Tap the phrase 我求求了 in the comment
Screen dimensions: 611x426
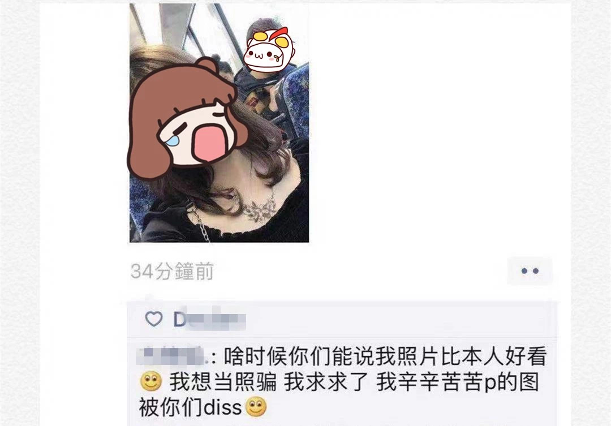pos(326,381)
